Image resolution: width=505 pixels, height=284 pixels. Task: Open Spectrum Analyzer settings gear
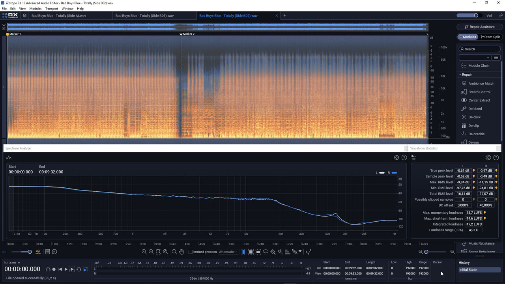pyautogui.click(x=397, y=157)
